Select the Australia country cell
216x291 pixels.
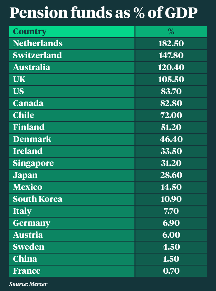click(32, 67)
